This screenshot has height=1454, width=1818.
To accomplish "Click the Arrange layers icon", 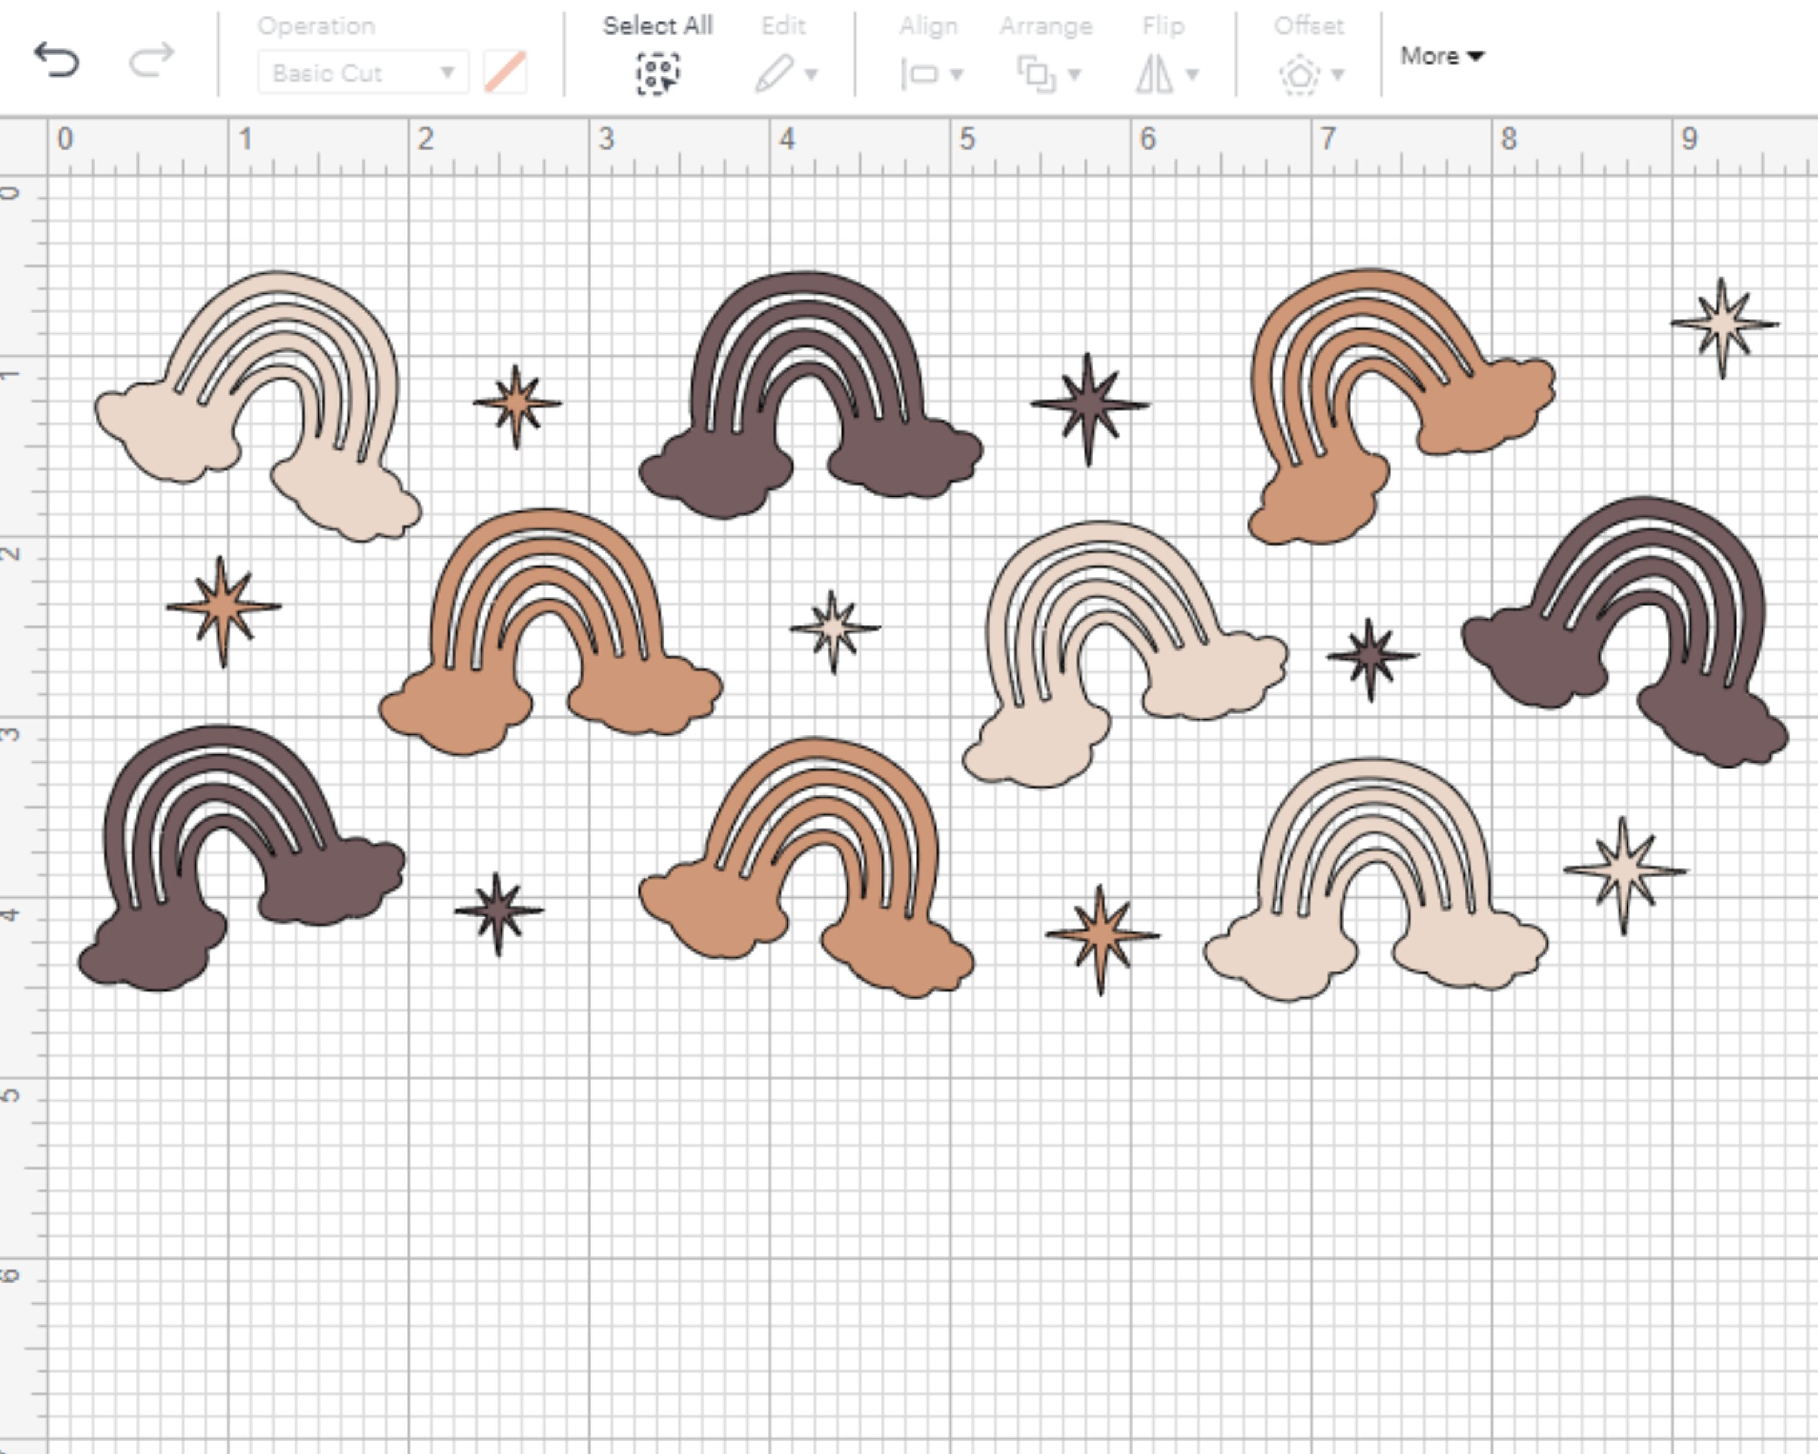I will coord(1036,73).
